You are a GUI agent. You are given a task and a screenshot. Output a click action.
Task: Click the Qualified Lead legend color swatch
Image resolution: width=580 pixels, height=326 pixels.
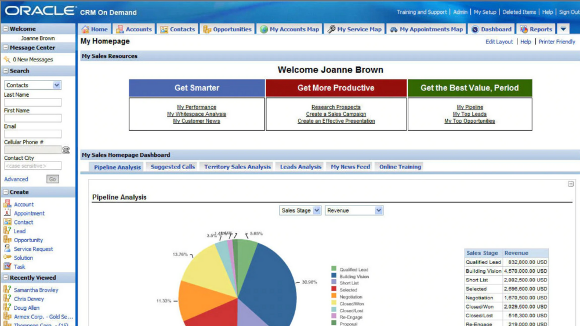tap(334, 269)
